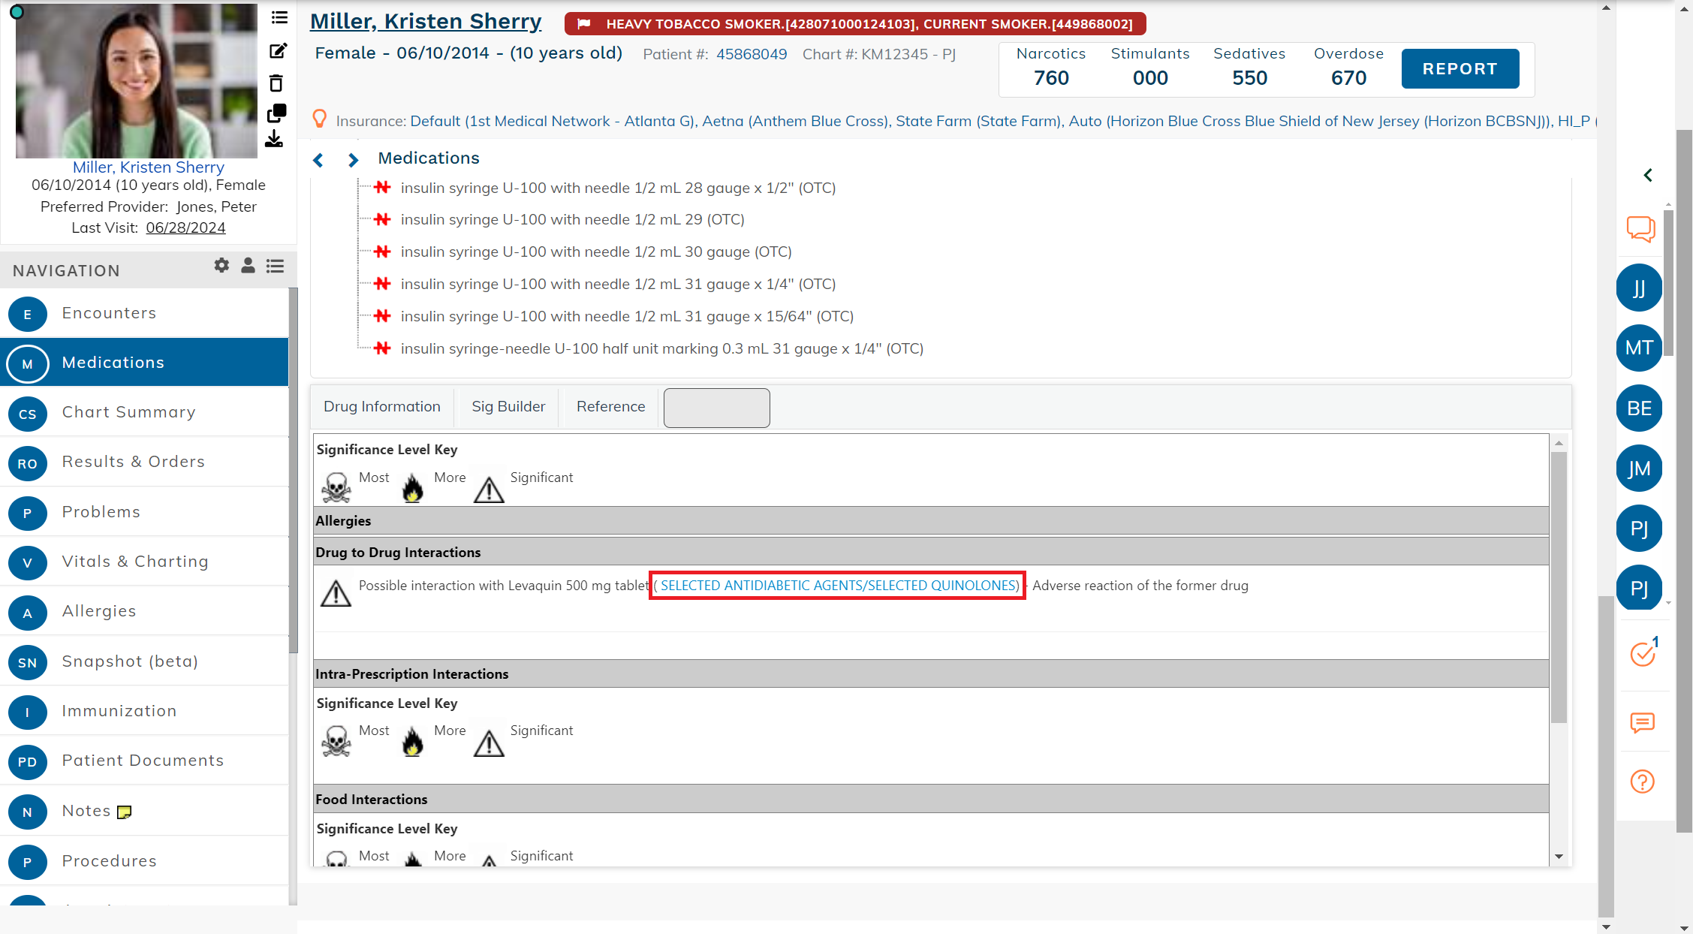Image resolution: width=1693 pixels, height=934 pixels.
Task: Collapse the right sidebar with the chevron
Action: coord(1648,175)
